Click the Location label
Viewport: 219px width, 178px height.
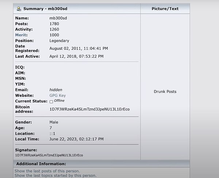click(25, 133)
